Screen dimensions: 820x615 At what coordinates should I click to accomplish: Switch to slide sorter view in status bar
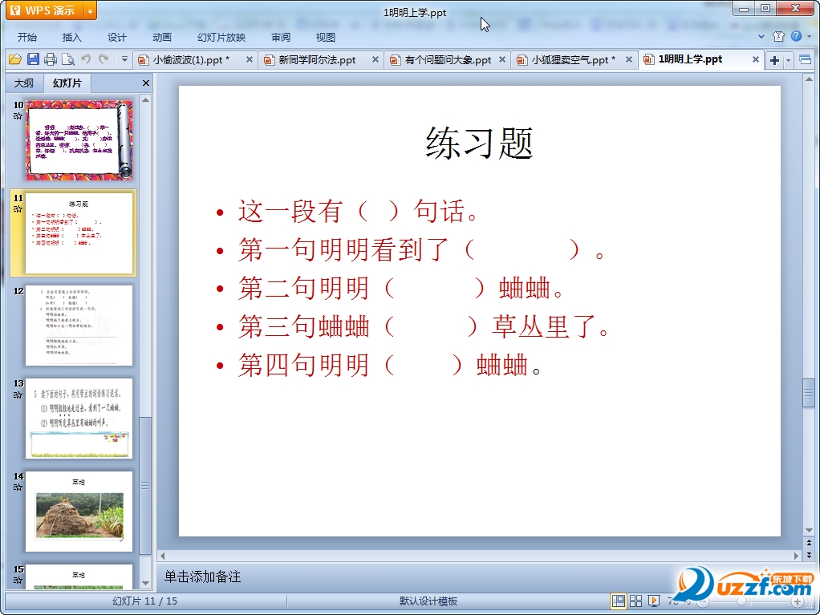[635, 601]
